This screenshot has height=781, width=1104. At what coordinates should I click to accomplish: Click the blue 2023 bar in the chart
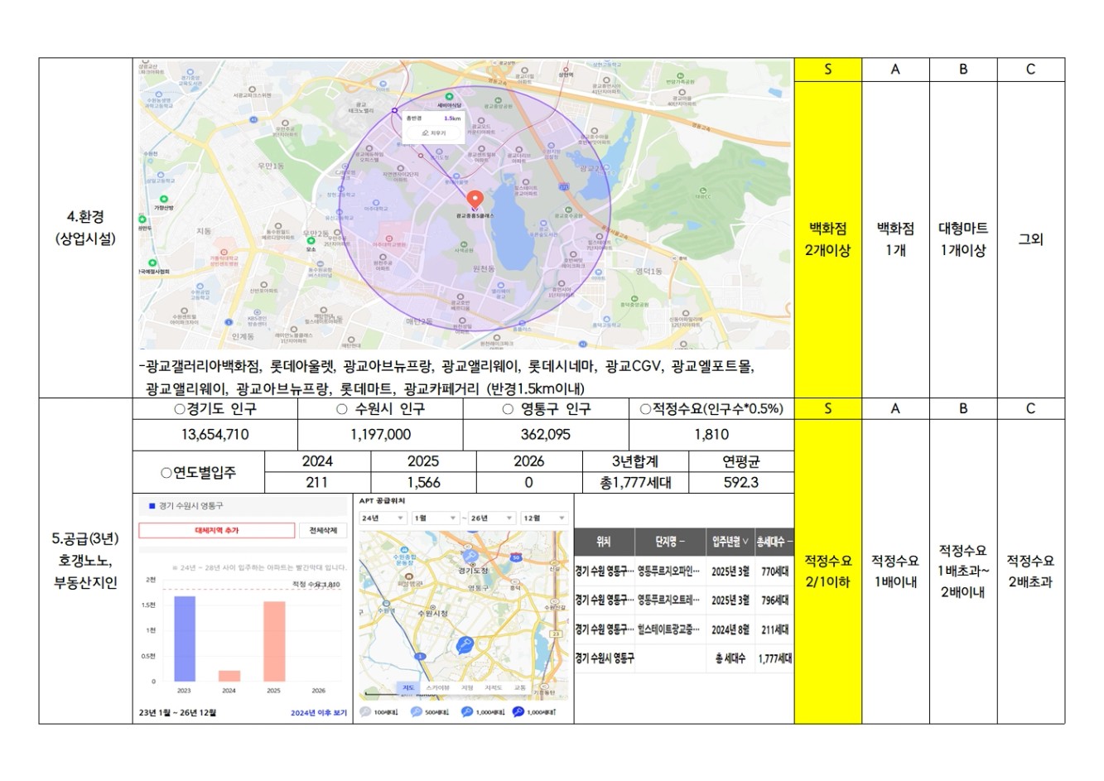tap(185, 639)
